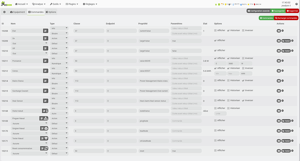The width and height of the screenshot is (300, 161).
Task: Open advanced config gears for command 19168
Action: coord(279,111)
